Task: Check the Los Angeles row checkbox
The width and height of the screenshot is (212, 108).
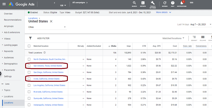Action: point(29,85)
